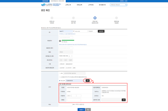Click the grayed-out name field
Viewport: 168px width, 111px height.
tap(66, 52)
